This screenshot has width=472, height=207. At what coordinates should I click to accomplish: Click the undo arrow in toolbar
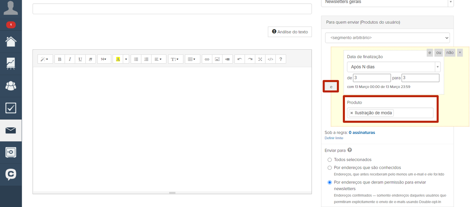pos(240,59)
